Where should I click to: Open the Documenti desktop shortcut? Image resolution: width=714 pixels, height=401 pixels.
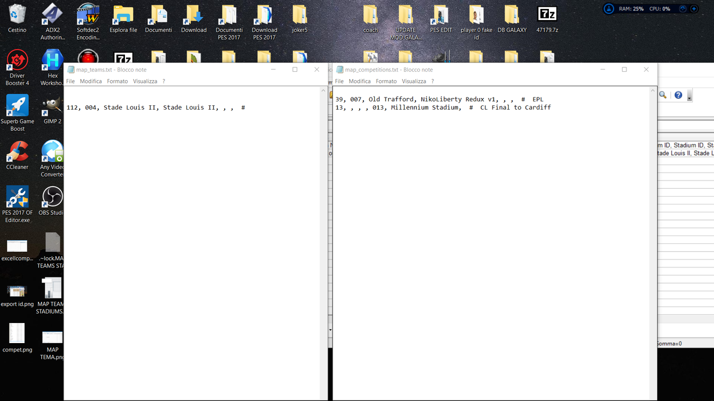pos(158,18)
